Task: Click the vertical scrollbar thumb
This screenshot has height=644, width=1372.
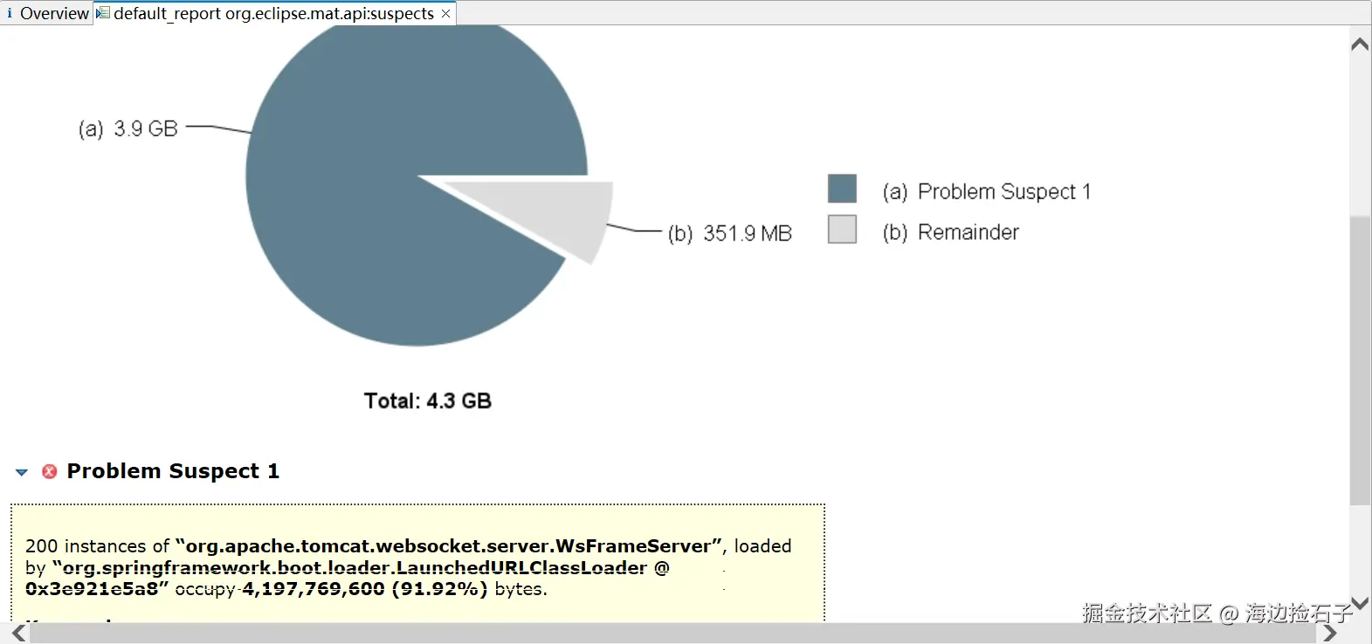Action: point(1360,358)
